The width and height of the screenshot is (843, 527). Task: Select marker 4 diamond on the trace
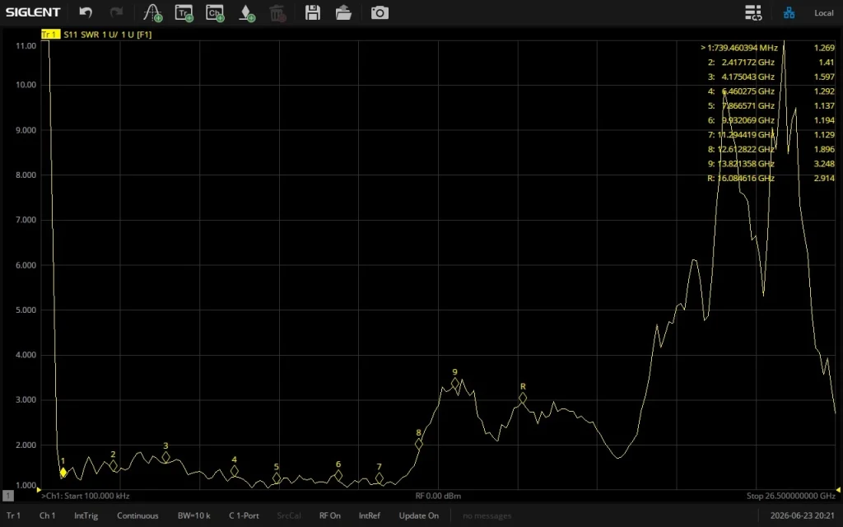coord(235,471)
